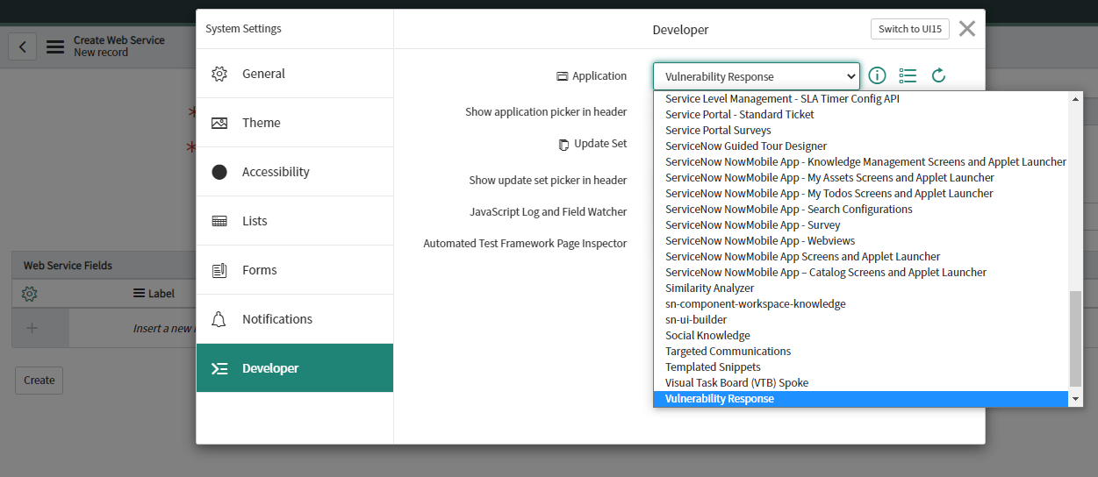Click the scrollbar up arrow
Image resolution: width=1098 pixels, height=477 pixels.
click(x=1076, y=98)
